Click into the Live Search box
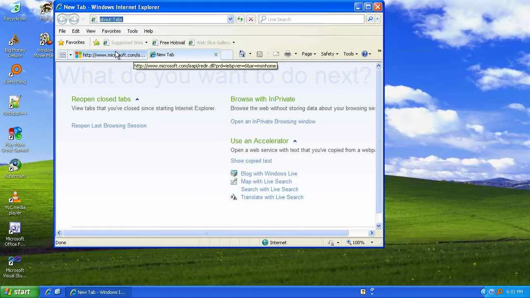Image resolution: width=530 pixels, height=298 pixels. coord(311,19)
